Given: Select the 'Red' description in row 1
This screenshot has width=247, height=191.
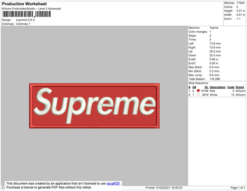Looking at the screenshot, I should pos(212,91).
